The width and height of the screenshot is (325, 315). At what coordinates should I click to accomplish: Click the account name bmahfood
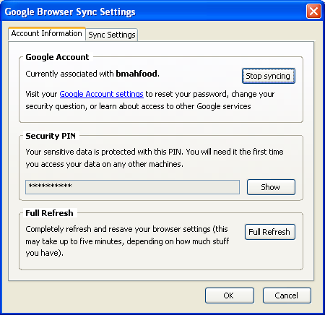click(136, 74)
